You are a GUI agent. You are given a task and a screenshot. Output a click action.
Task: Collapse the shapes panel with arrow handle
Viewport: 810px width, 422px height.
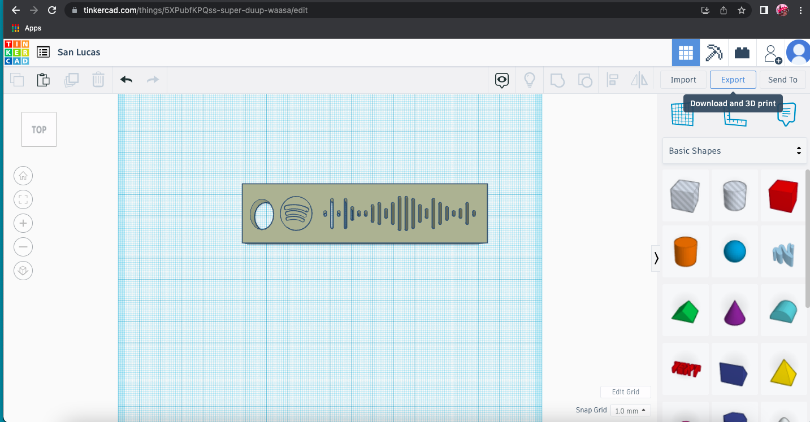click(x=656, y=258)
